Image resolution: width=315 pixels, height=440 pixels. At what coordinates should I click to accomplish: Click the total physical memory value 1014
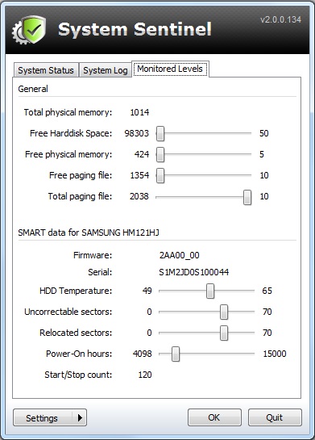[139, 112]
